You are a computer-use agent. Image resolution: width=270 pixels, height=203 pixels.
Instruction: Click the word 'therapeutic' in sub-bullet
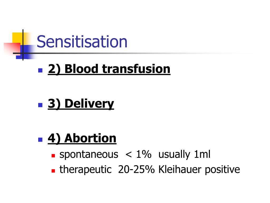[x=86, y=169]
